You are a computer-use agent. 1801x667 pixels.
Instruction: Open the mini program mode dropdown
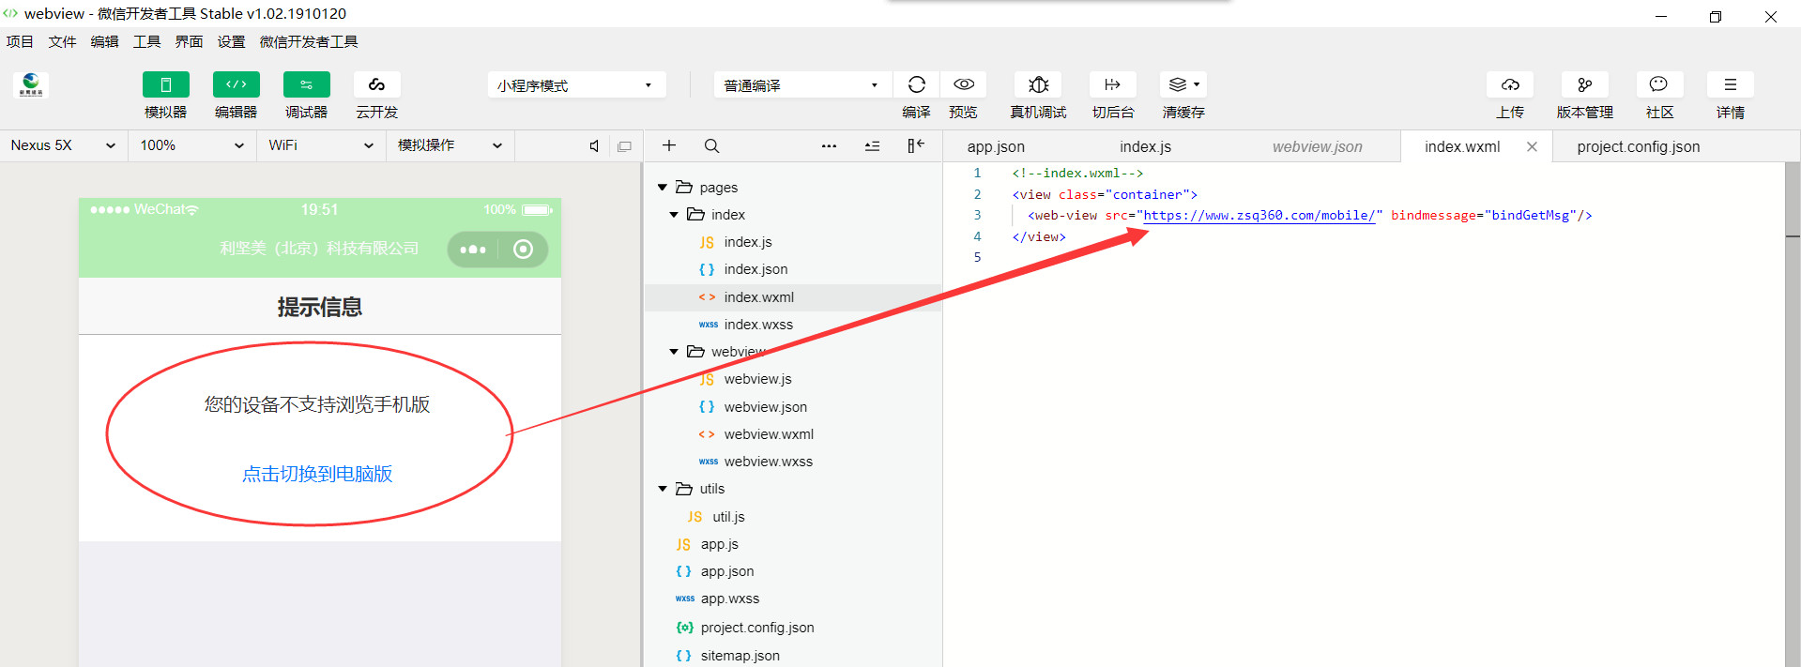coord(576,85)
